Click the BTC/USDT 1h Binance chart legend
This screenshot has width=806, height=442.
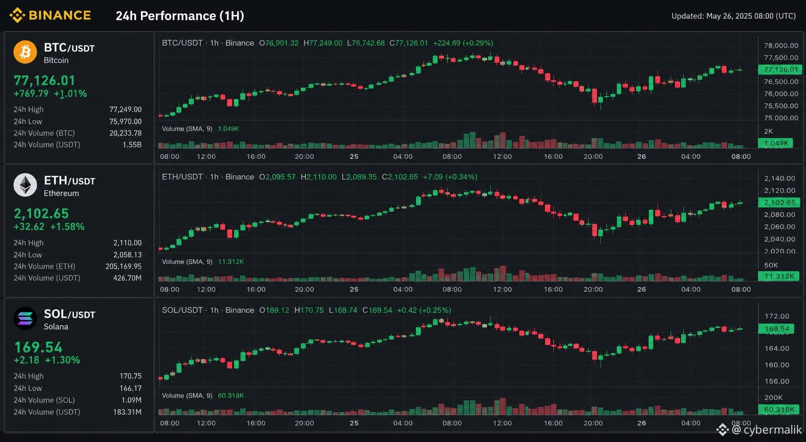tap(208, 43)
